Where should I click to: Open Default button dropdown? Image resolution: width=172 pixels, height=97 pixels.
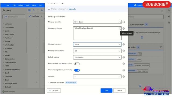pyautogui.click(x=97, y=57)
